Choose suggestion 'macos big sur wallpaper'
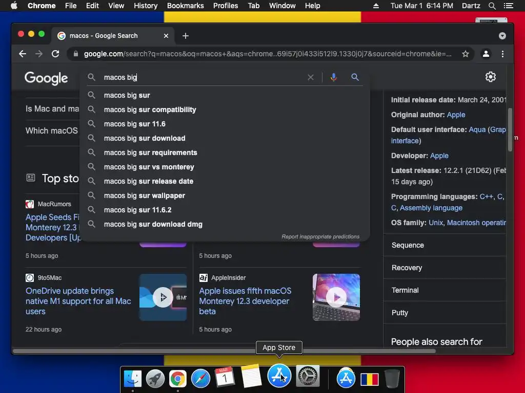This screenshot has width=525, height=393. [x=225, y=196]
